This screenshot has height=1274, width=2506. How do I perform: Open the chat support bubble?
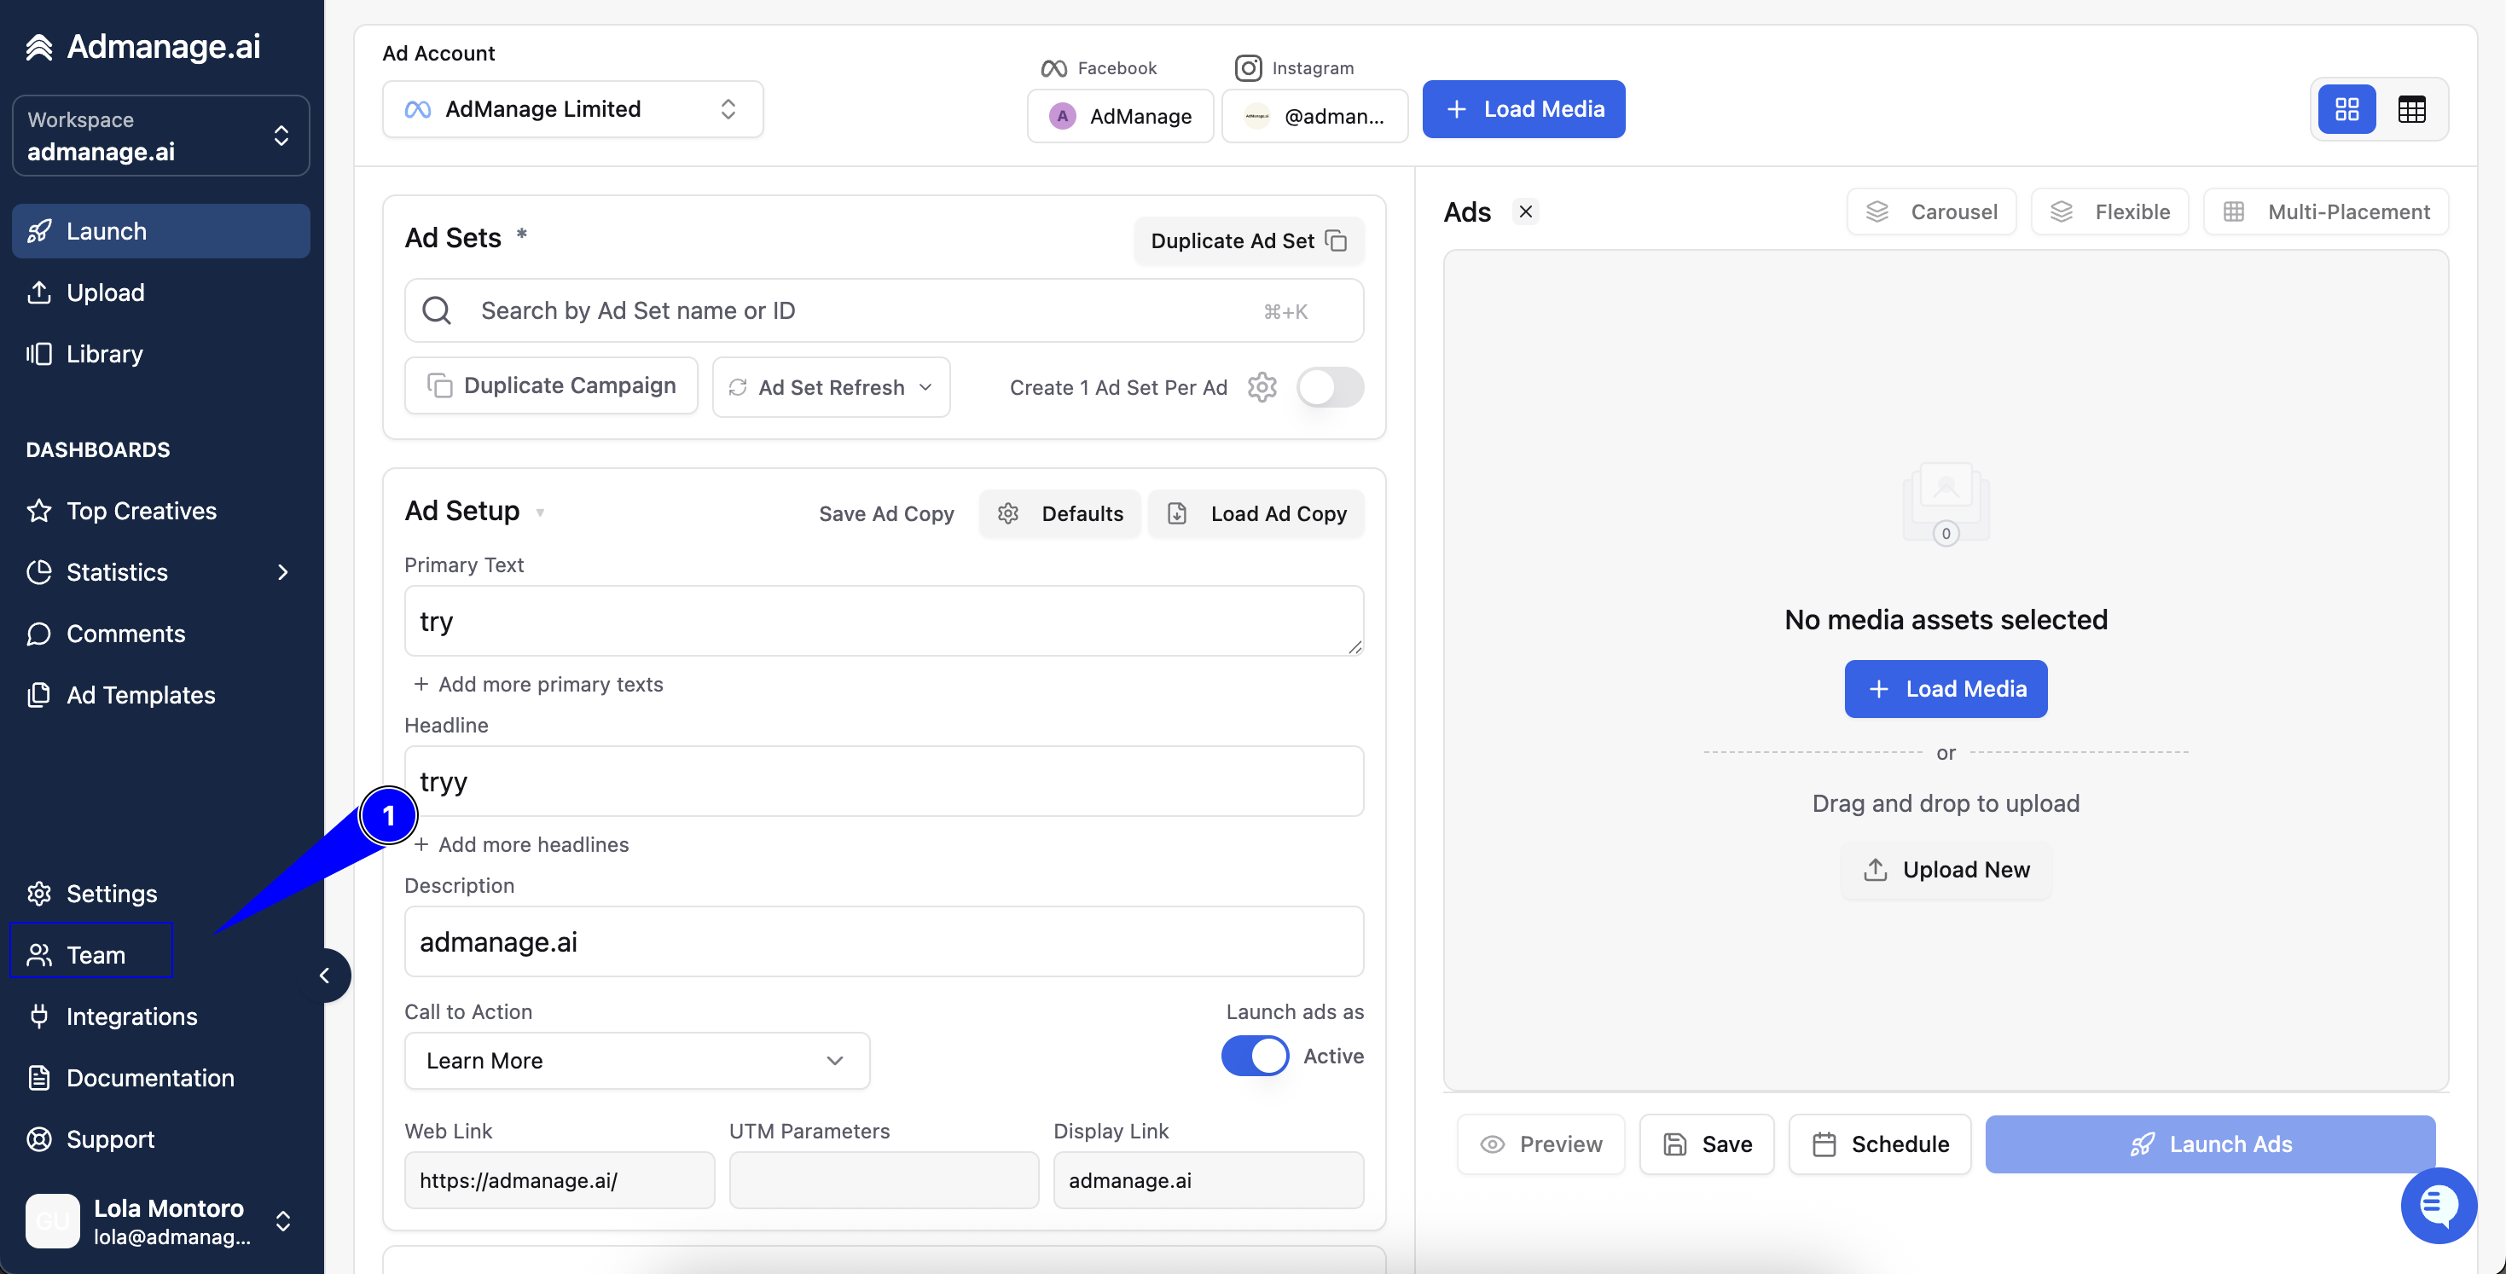(x=2438, y=1205)
